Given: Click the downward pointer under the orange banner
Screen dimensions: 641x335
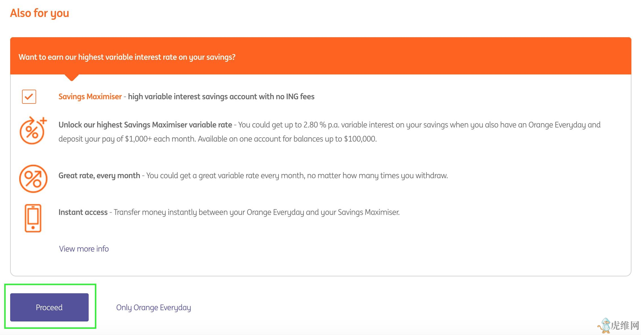Looking at the screenshot, I should point(72,78).
